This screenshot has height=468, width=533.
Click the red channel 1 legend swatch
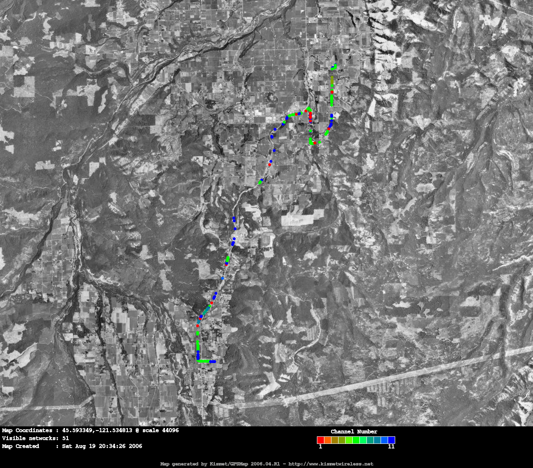(321, 440)
